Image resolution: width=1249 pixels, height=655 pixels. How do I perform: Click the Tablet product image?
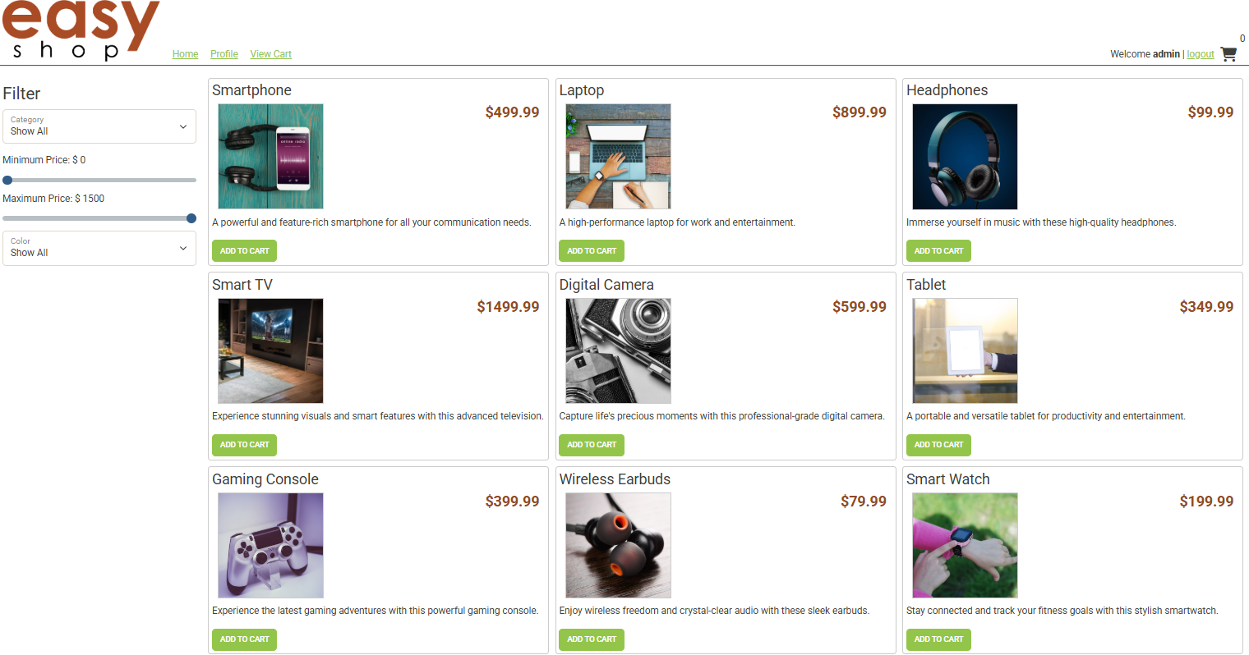[x=966, y=350]
